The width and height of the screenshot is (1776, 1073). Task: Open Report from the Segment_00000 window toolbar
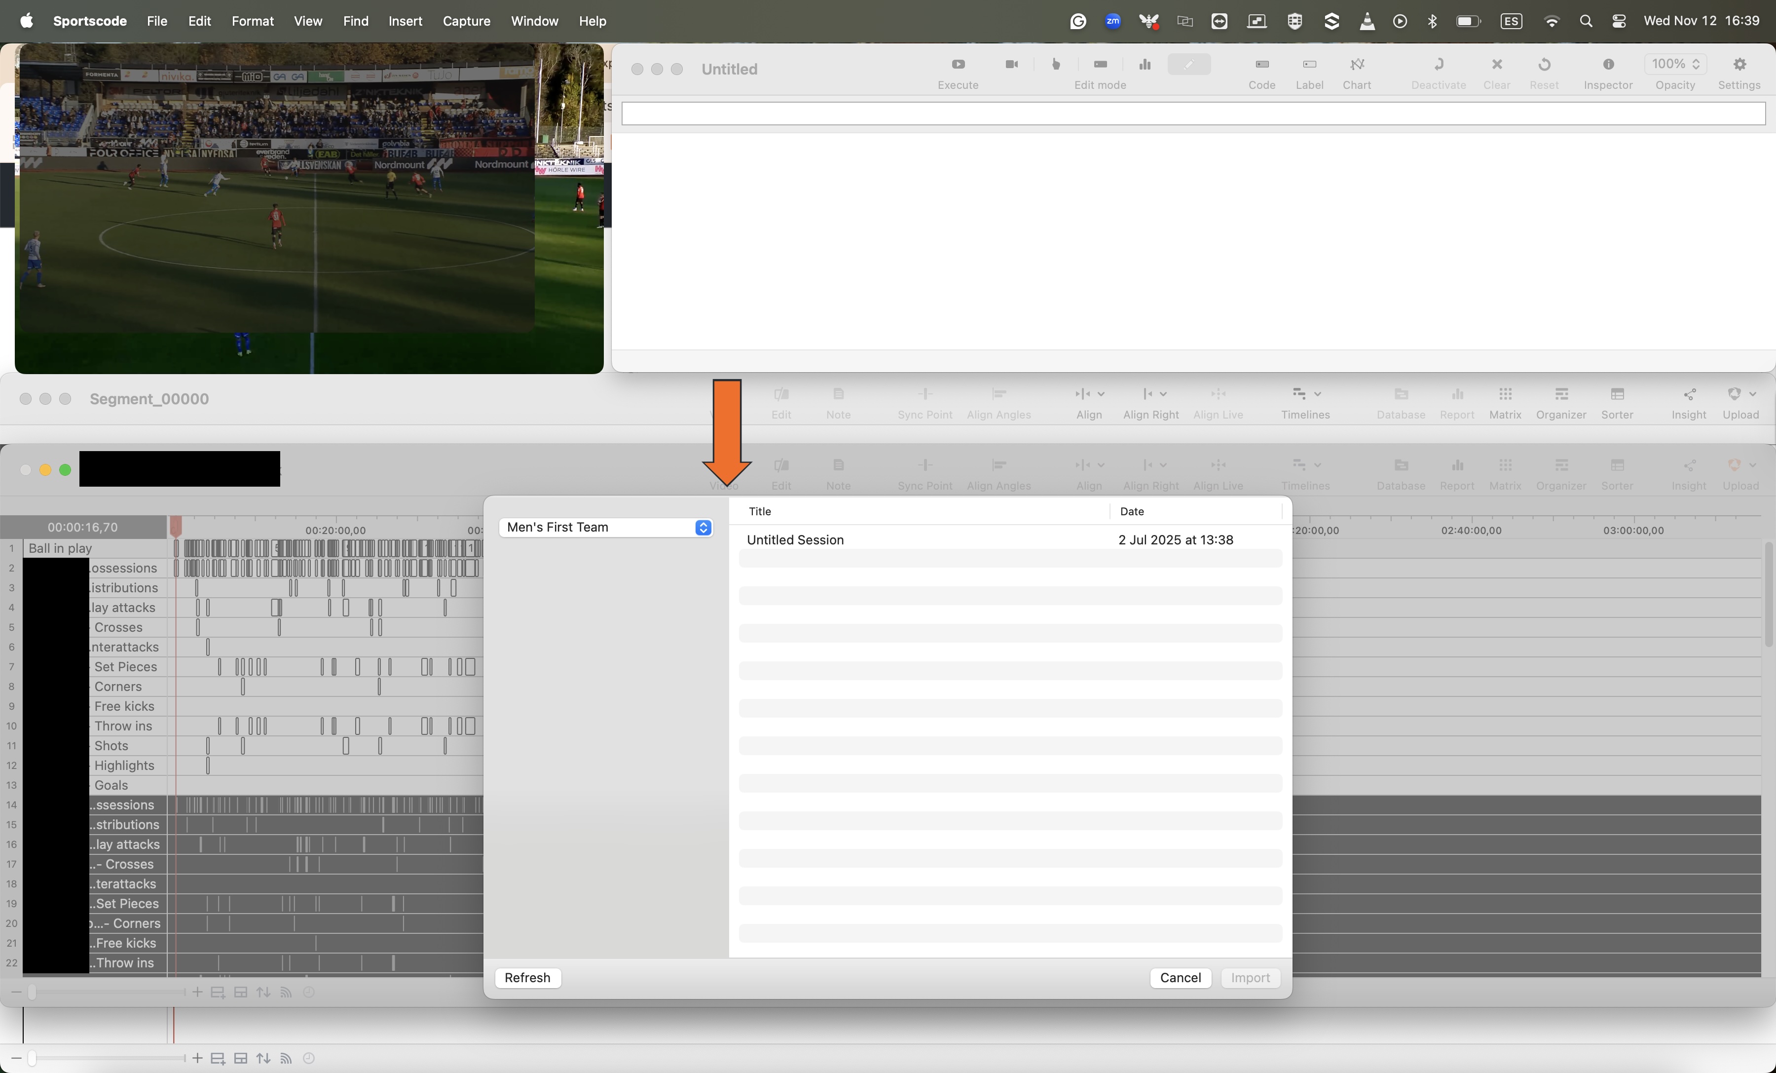1457,402
